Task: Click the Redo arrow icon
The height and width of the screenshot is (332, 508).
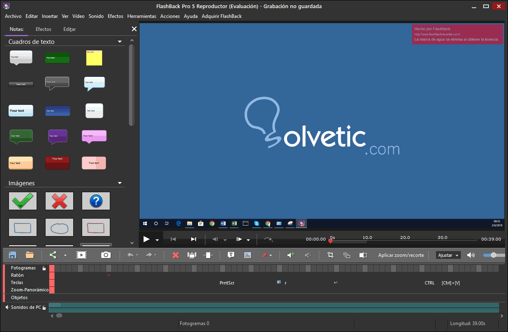Action: (148, 255)
